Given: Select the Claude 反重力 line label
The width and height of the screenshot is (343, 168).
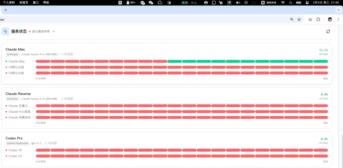Looking at the screenshot, I should tap(19, 106).
